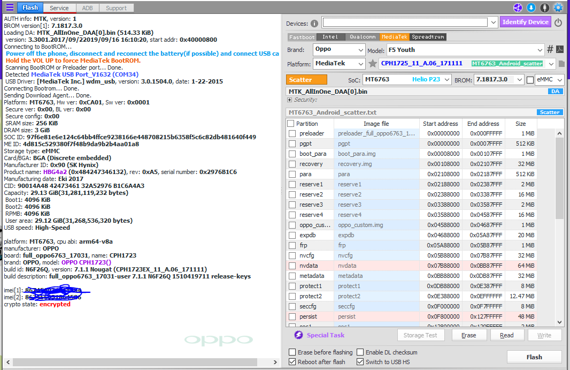The height and width of the screenshot is (370, 570).
Task: Enable Erase before flashing
Action: [x=292, y=352]
